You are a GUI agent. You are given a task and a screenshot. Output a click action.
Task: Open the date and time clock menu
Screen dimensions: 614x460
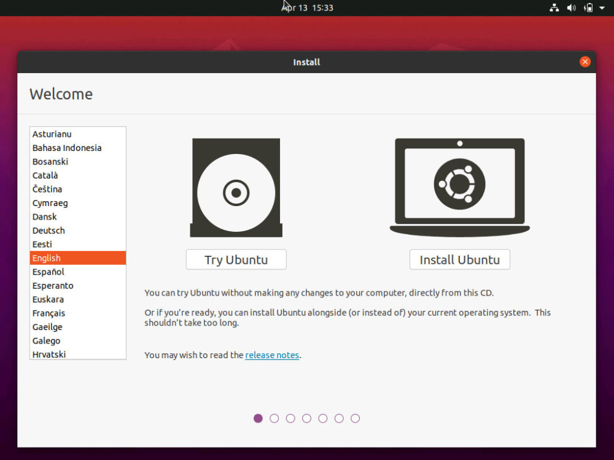(307, 8)
